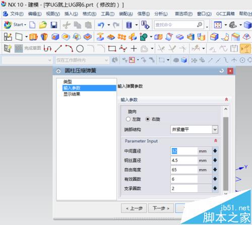Image resolution: width=252 pixels, height=225 pixels.
Task: Select the Point plus tool
Action: pos(134,49)
